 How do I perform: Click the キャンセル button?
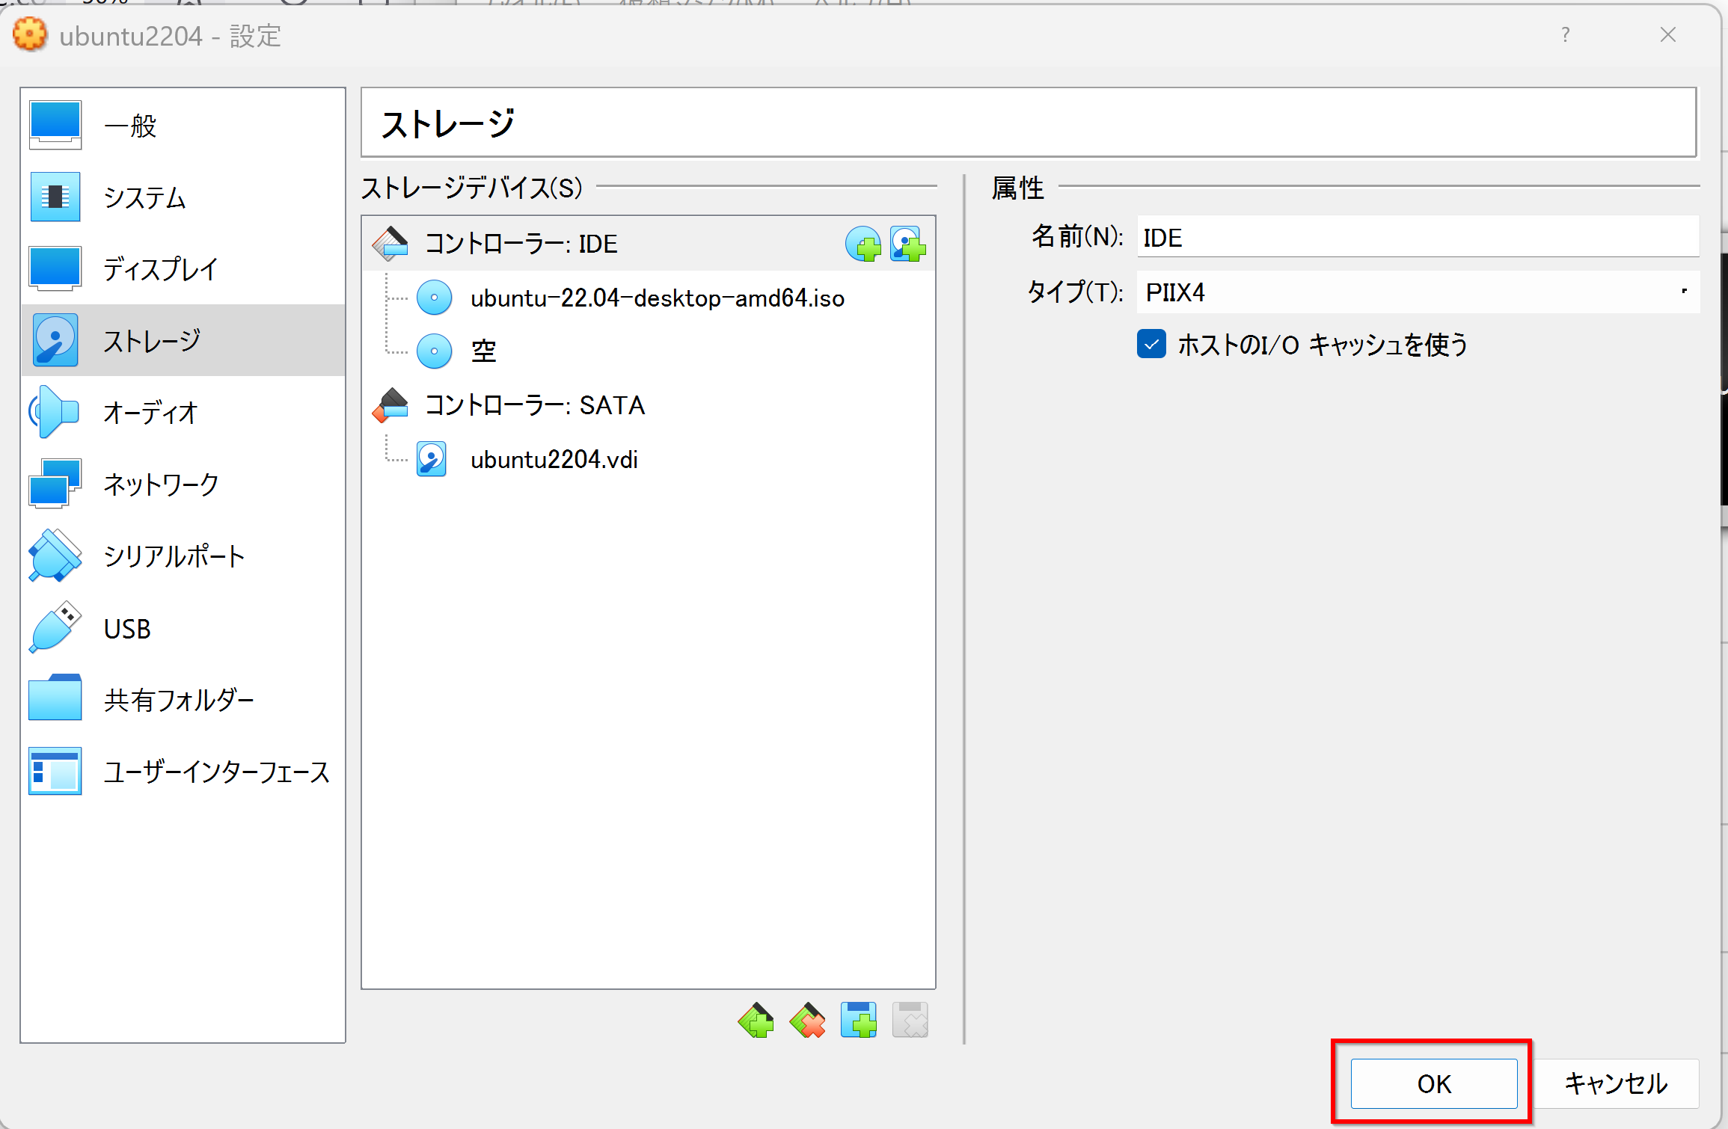coord(1617,1083)
